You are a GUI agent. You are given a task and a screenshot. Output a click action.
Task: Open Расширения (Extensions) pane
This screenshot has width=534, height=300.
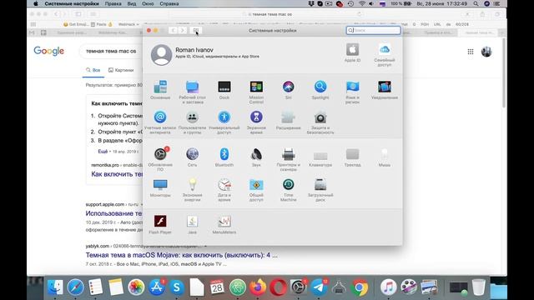288,120
